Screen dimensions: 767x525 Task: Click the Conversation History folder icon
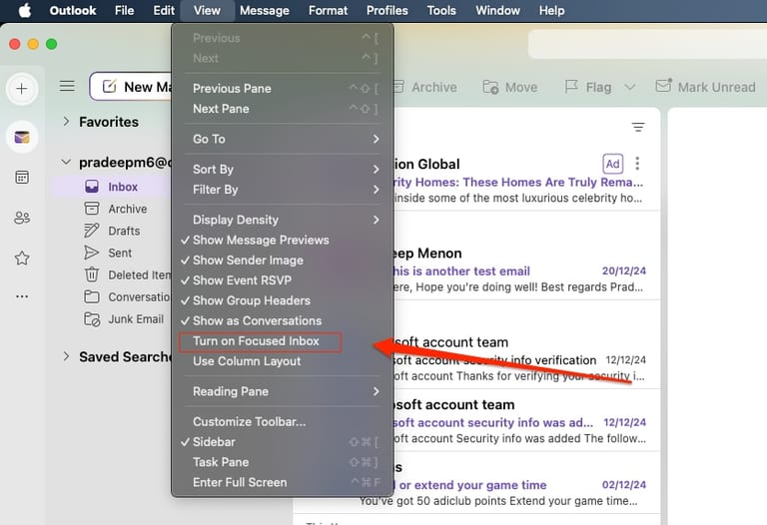[92, 296]
